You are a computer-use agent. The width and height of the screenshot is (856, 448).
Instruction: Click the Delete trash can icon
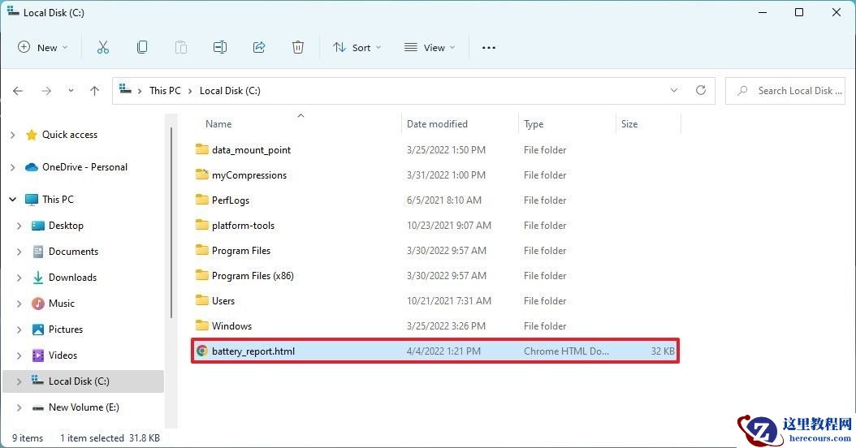tap(298, 48)
